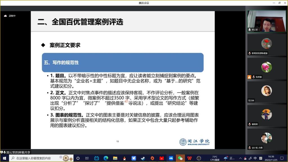Click the 录制中 recording indicator
This screenshot has height=162, width=288.
click(10, 16)
